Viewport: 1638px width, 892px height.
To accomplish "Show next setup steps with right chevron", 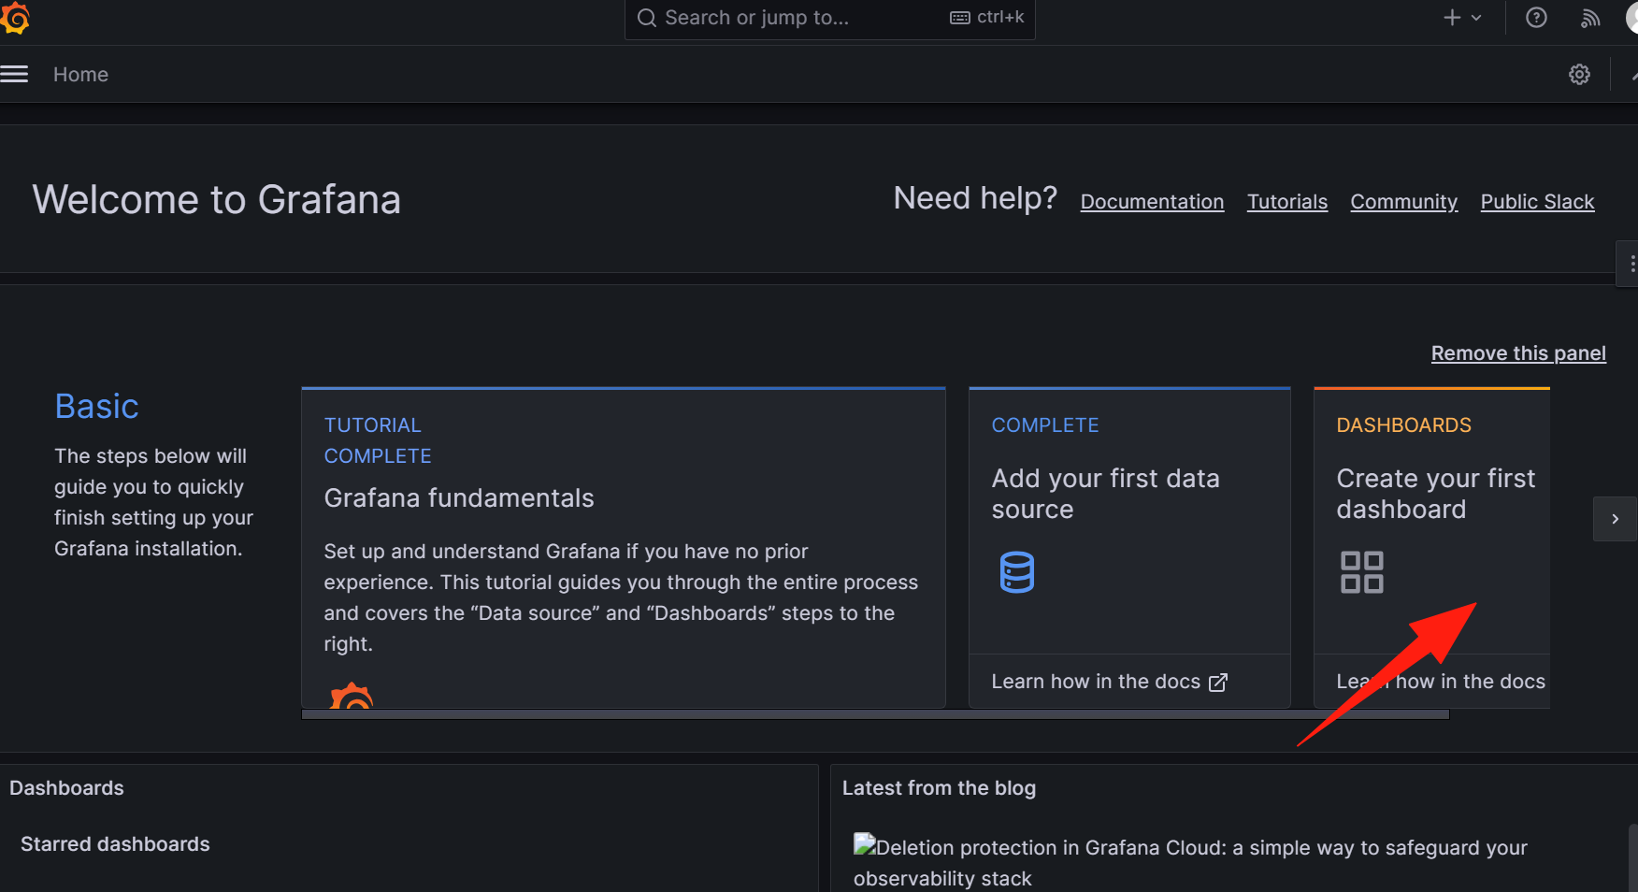I will coord(1615,519).
